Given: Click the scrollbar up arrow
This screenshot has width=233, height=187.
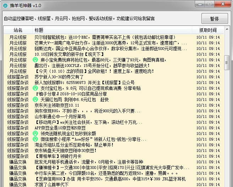Looking at the screenshot, I should 227,29.
